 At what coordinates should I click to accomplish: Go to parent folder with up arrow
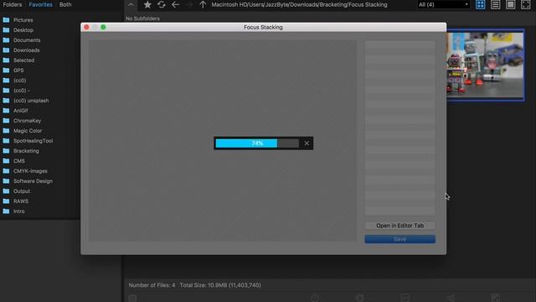point(203,5)
